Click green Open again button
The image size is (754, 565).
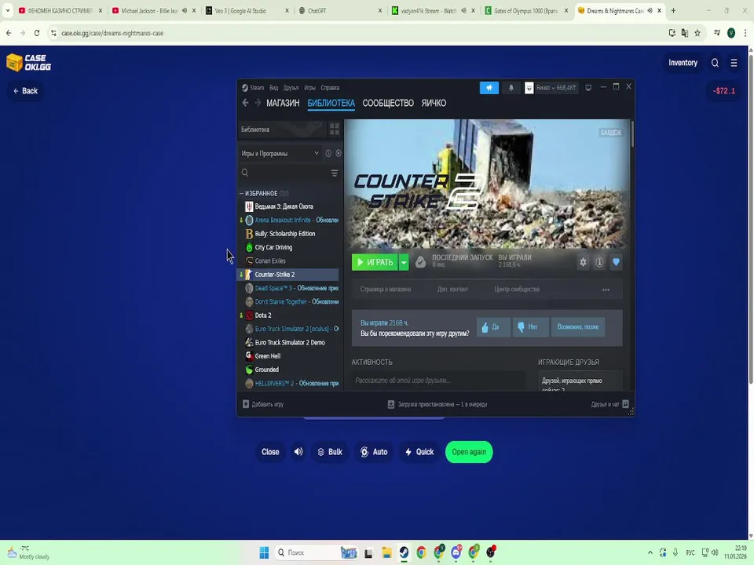(x=469, y=452)
